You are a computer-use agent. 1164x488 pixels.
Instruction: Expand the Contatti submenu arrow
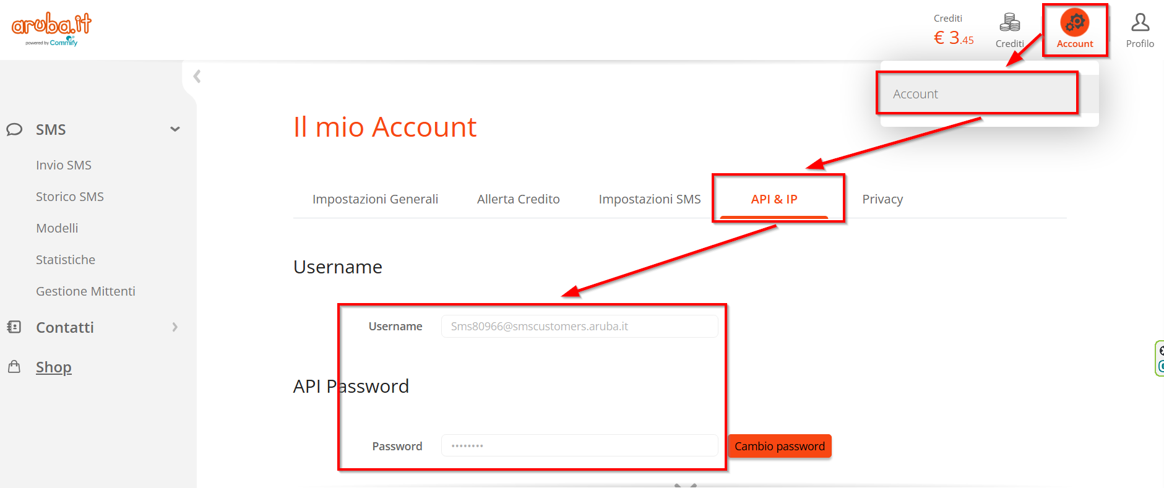tap(175, 327)
